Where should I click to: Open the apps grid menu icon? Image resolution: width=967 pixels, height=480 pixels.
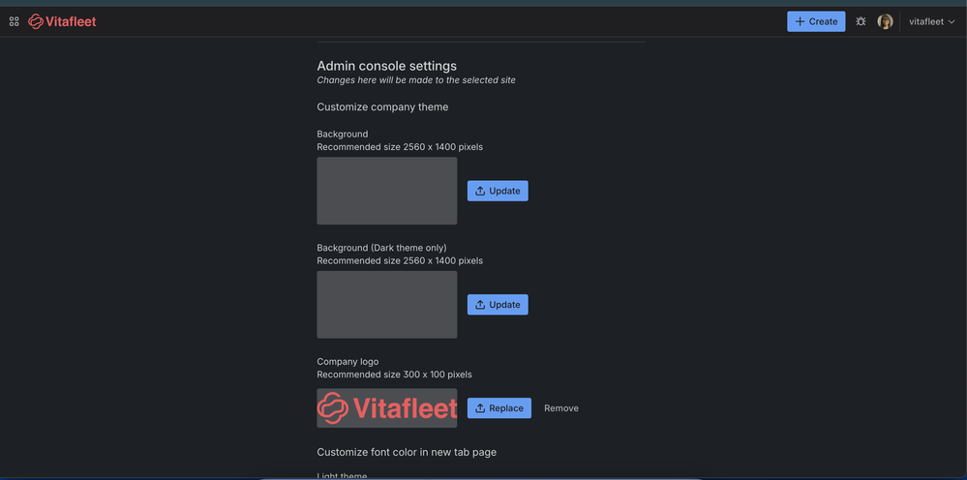[15, 21]
